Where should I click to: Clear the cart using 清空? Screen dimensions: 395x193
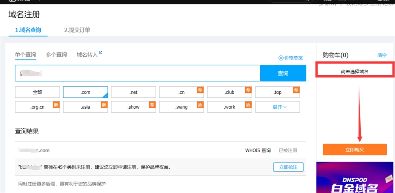pos(382,56)
